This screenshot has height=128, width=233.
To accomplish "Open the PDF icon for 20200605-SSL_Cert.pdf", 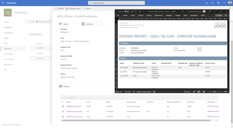I will pyautogui.click(x=63, y=106).
